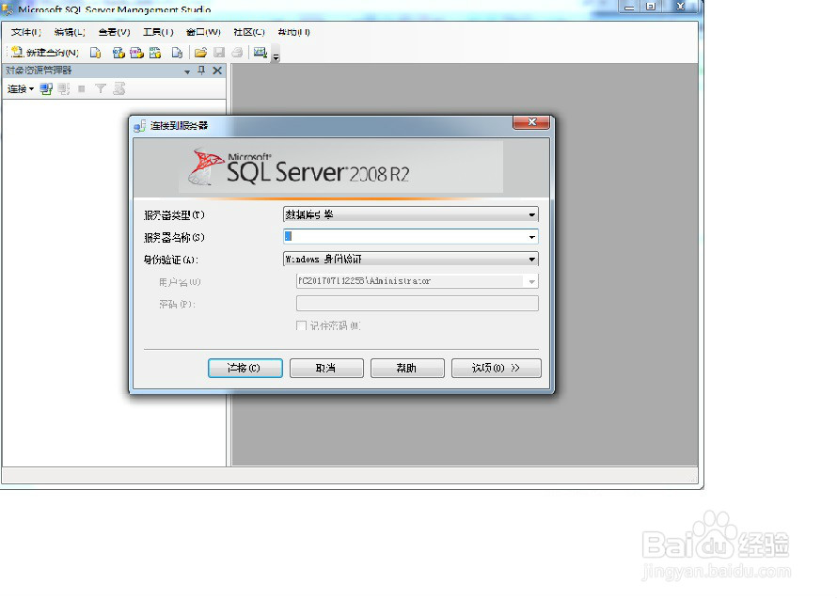The height and width of the screenshot is (600, 837).
Task: Click the SQL Server Compact Query icon
Action: point(177,53)
